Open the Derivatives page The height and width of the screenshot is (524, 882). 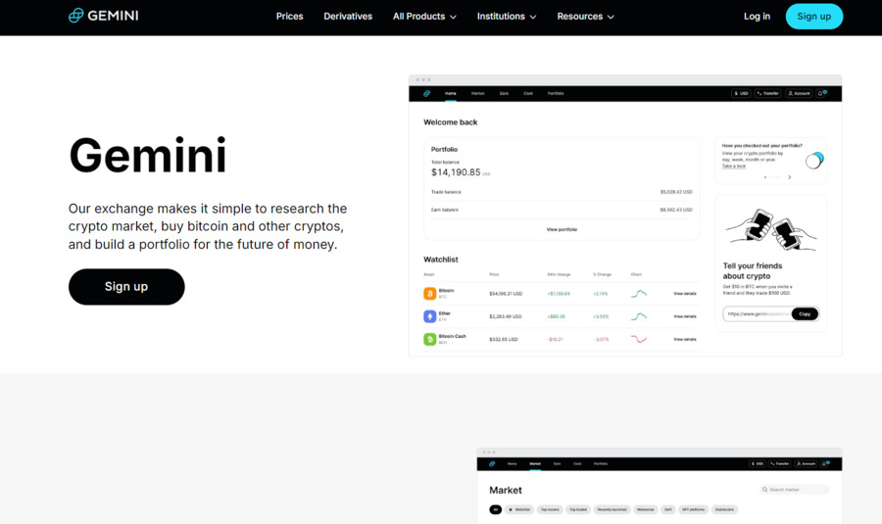pos(348,17)
